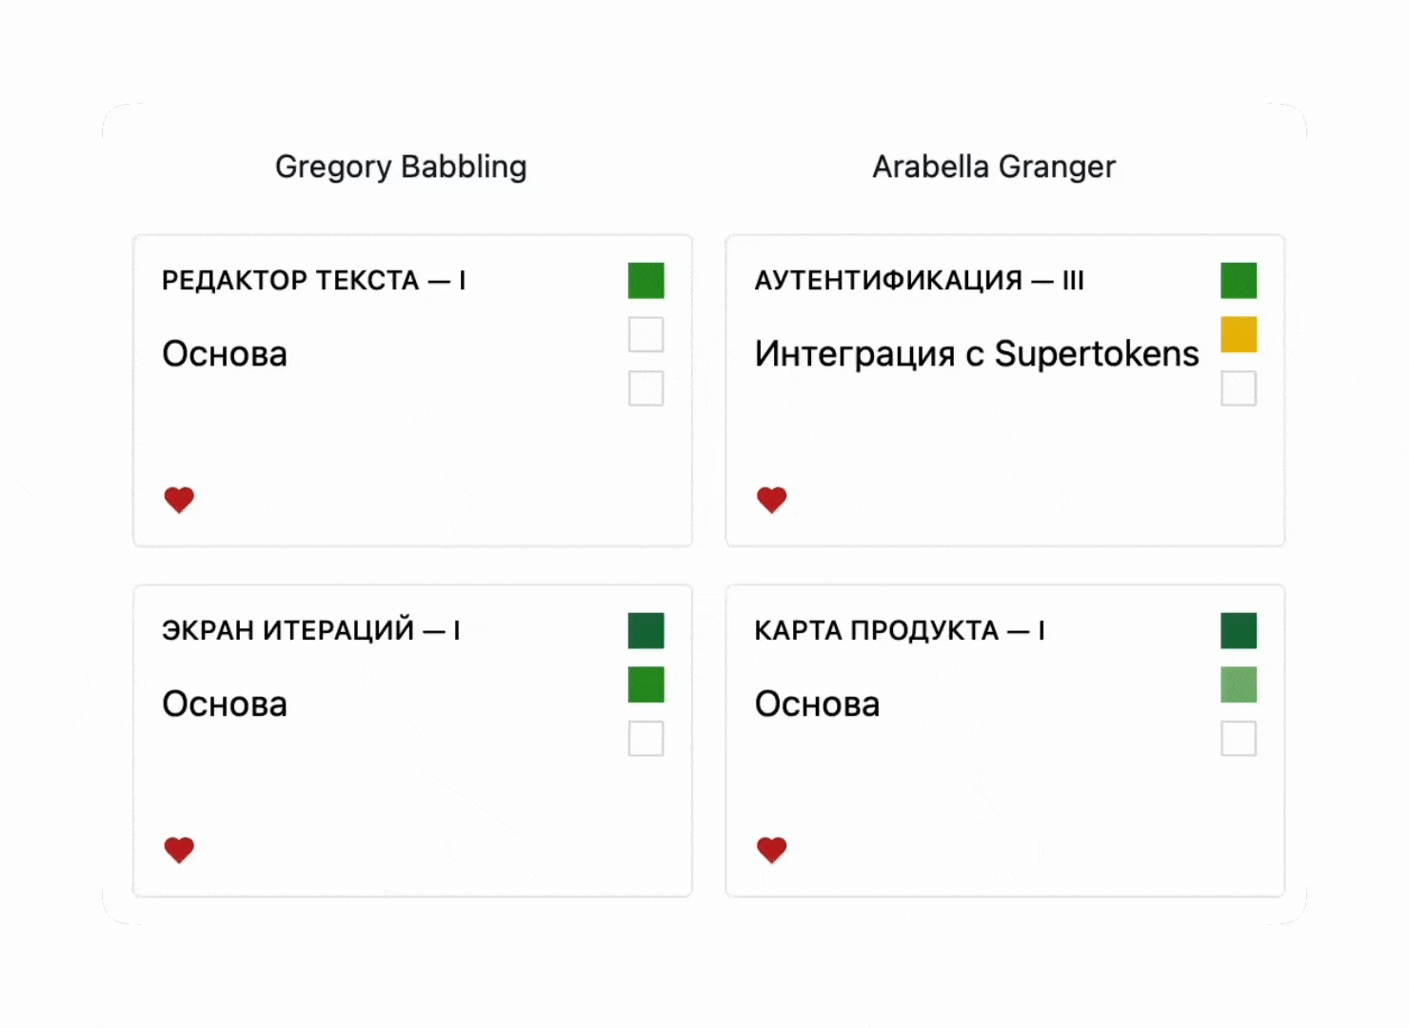Toggle third empty box on Редактор текста card
This screenshot has width=1409, height=1028.
pyautogui.click(x=645, y=388)
